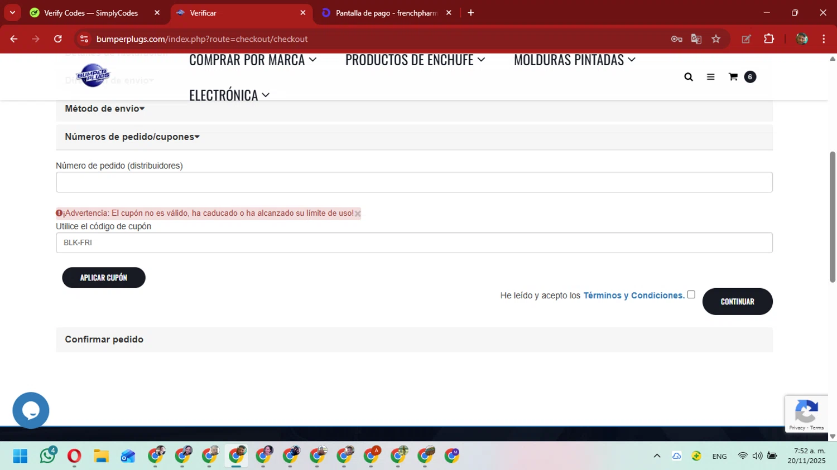This screenshot has height=470, width=837.
Task: Open File Explorer from the taskbar
Action: [x=101, y=456]
